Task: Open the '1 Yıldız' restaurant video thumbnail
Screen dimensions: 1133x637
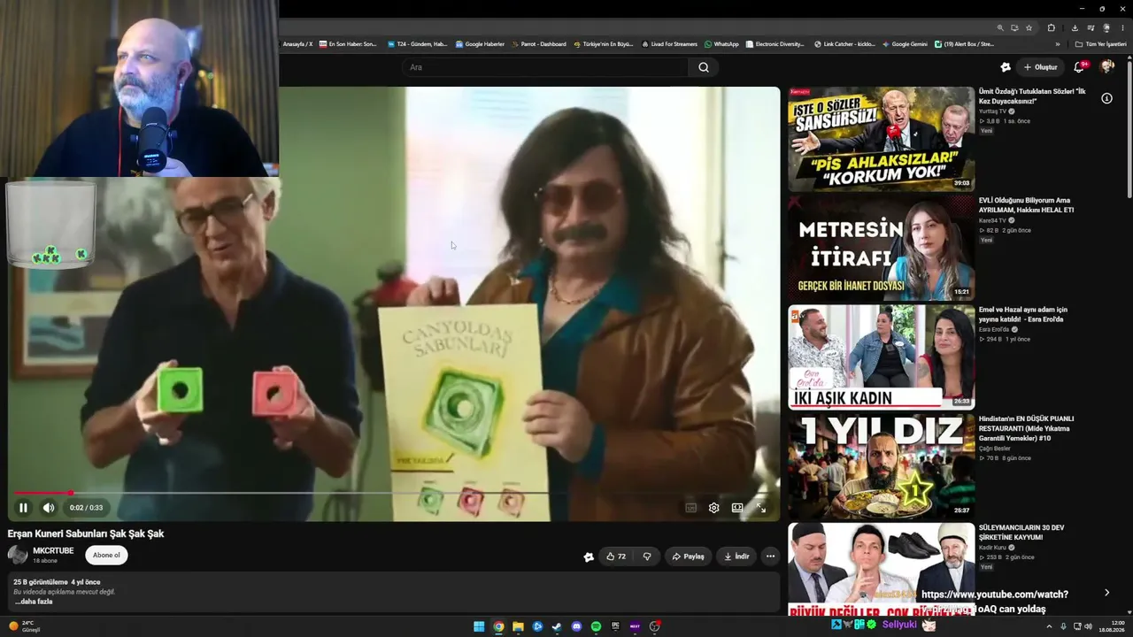Action: (882, 466)
